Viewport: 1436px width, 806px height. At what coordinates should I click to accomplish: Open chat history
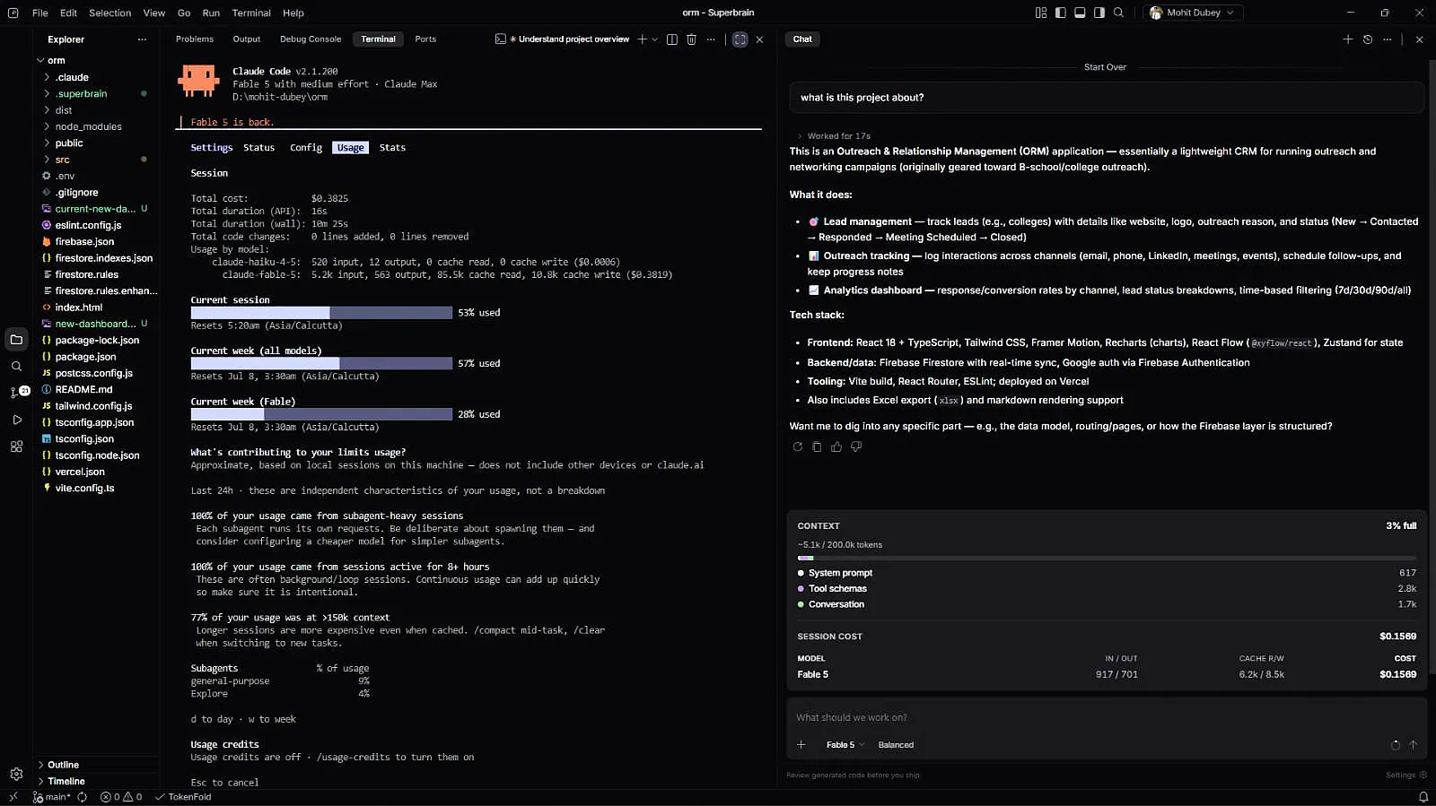pyautogui.click(x=1368, y=39)
